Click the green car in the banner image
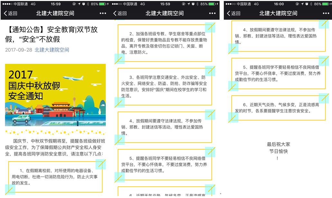The width and height of the screenshot is (332, 198). pyautogui.click(x=21, y=119)
